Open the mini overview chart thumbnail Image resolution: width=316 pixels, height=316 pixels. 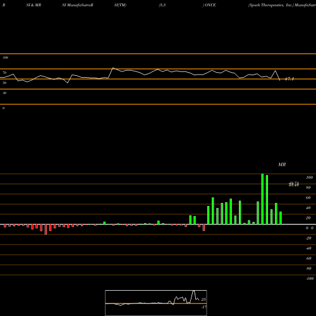[156, 303]
